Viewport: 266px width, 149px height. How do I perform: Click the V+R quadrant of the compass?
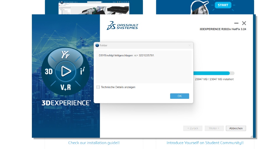(x=66, y=87)
